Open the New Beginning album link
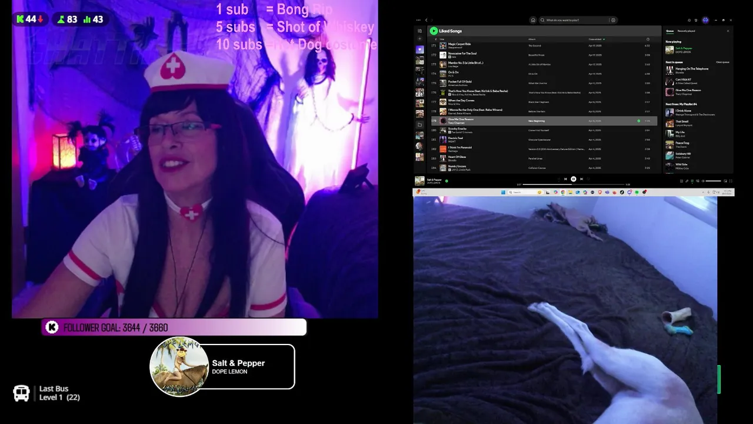This screenshot has width=753, height=424. pyautogui.click(x=538, y=121)
